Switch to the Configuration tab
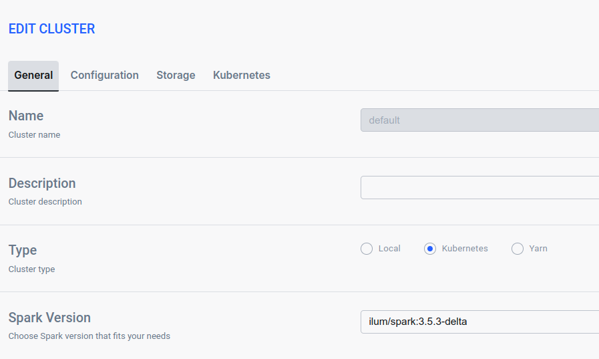Viewport: 599px width, 359px height. tap(105, 76)
